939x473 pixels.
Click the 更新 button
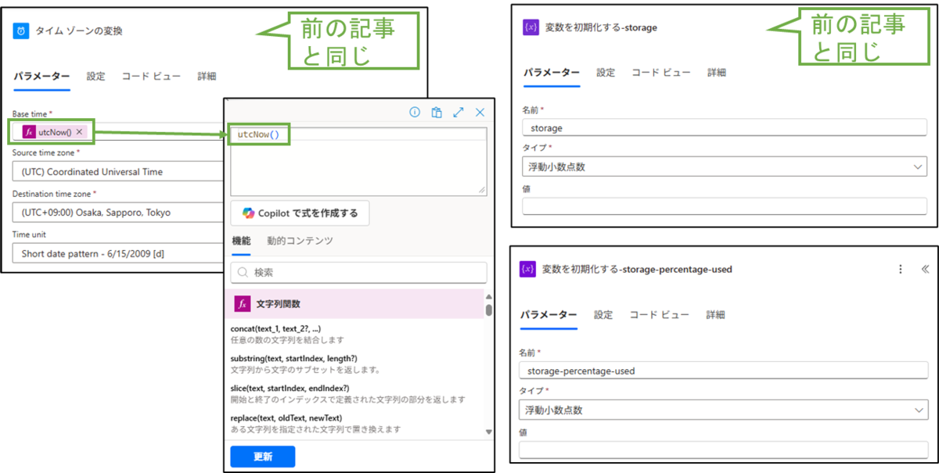pos(262,457)
